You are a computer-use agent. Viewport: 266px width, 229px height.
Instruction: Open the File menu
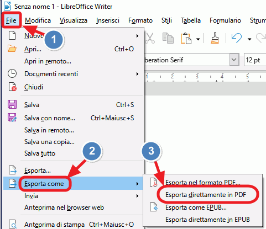tap(11, 20)
